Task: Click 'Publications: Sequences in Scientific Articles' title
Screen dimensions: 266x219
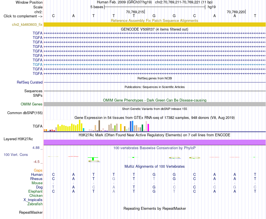Action: (155, 87)
